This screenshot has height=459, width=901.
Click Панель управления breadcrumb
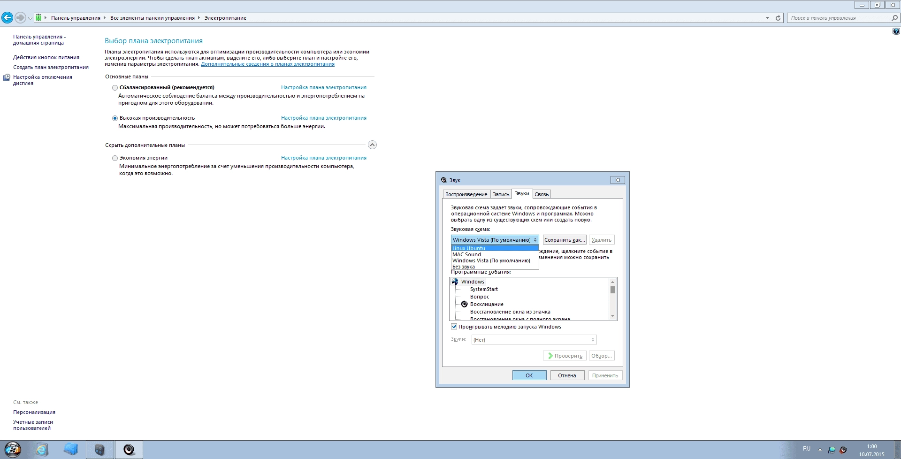click(76, 18)
